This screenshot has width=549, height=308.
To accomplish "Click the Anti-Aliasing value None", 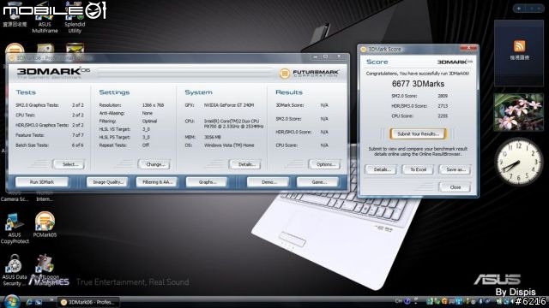I will pyautogui.click(x=147, y=113).
